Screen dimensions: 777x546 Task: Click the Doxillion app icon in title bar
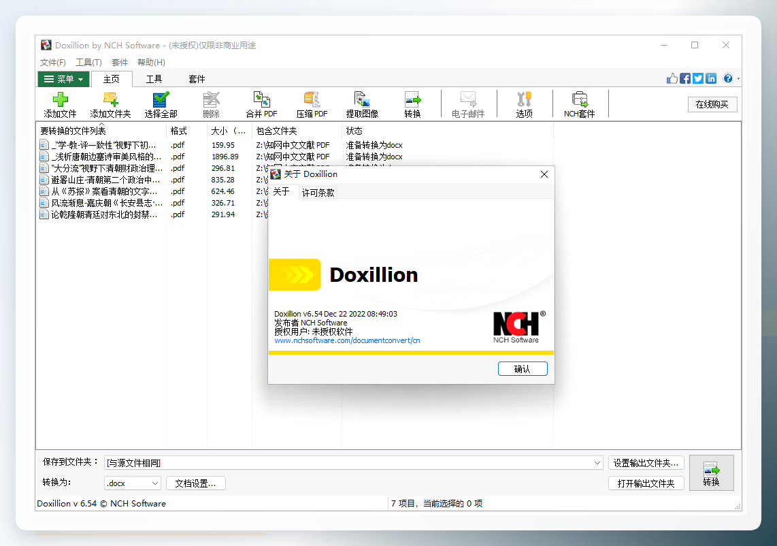(46, 45)
